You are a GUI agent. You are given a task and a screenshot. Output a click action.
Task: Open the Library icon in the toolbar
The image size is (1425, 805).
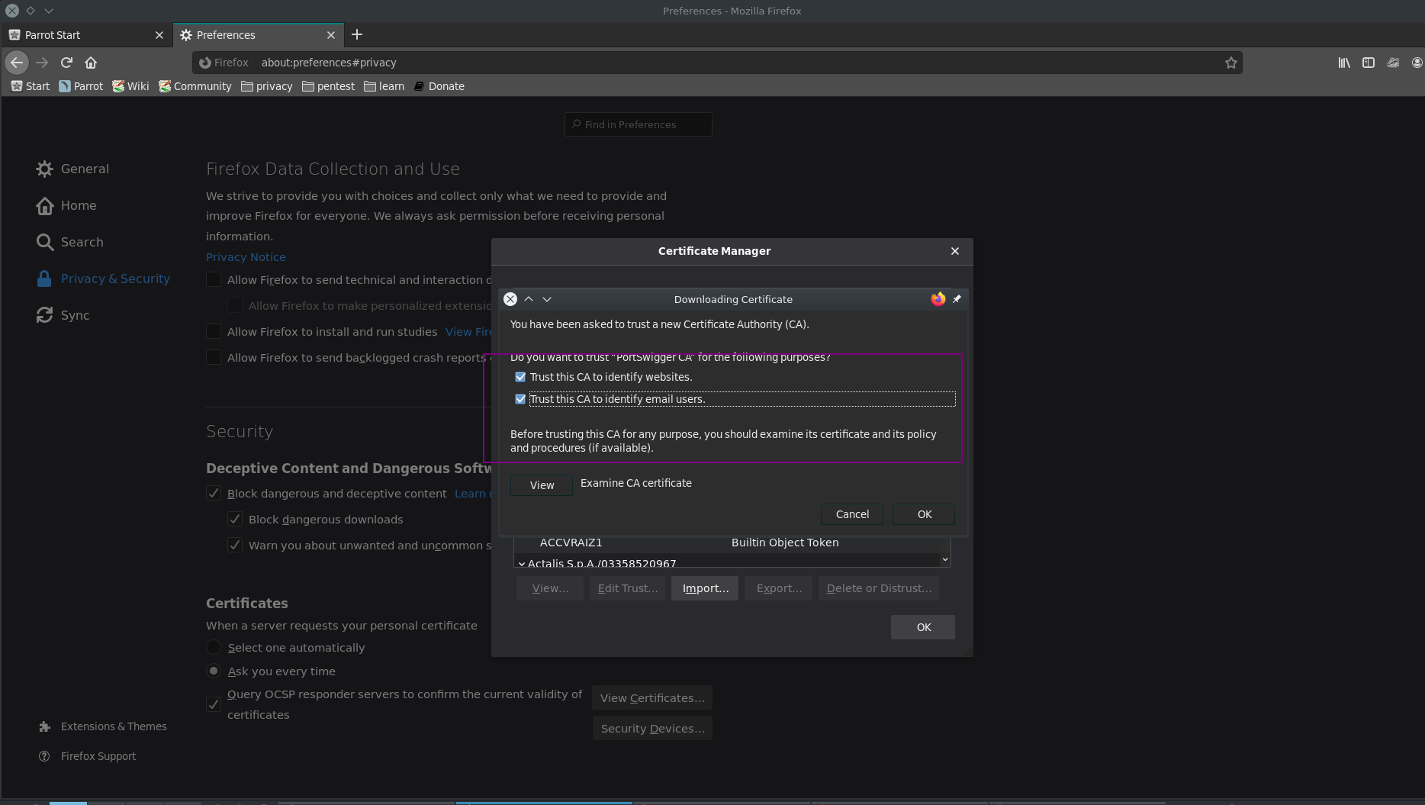pos(1344,63)
